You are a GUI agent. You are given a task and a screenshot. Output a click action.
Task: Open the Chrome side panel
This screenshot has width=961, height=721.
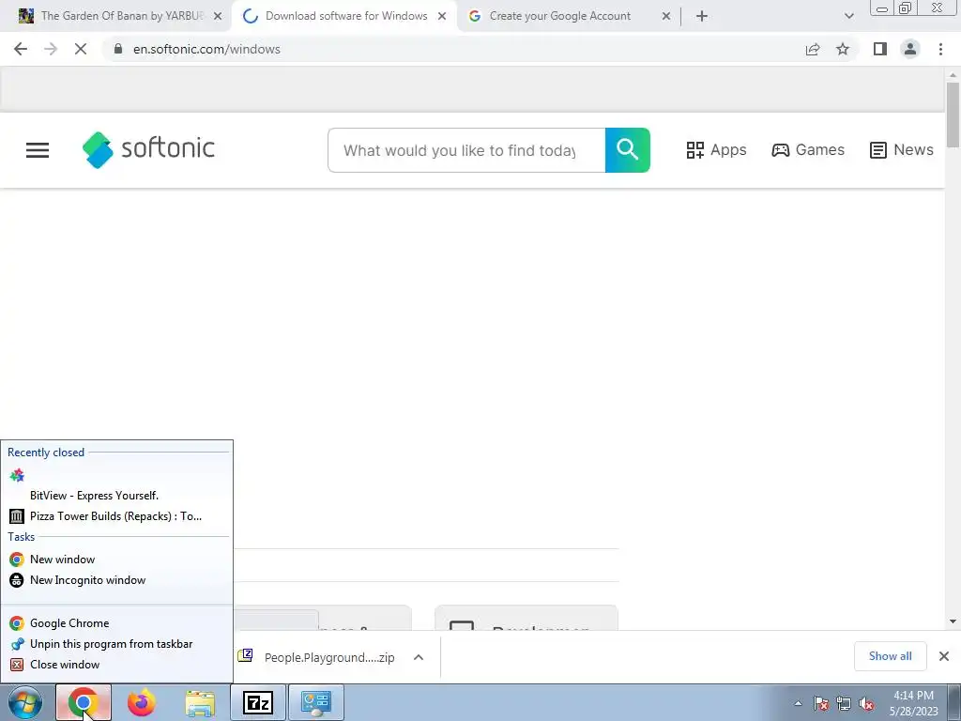click(880, 49)
